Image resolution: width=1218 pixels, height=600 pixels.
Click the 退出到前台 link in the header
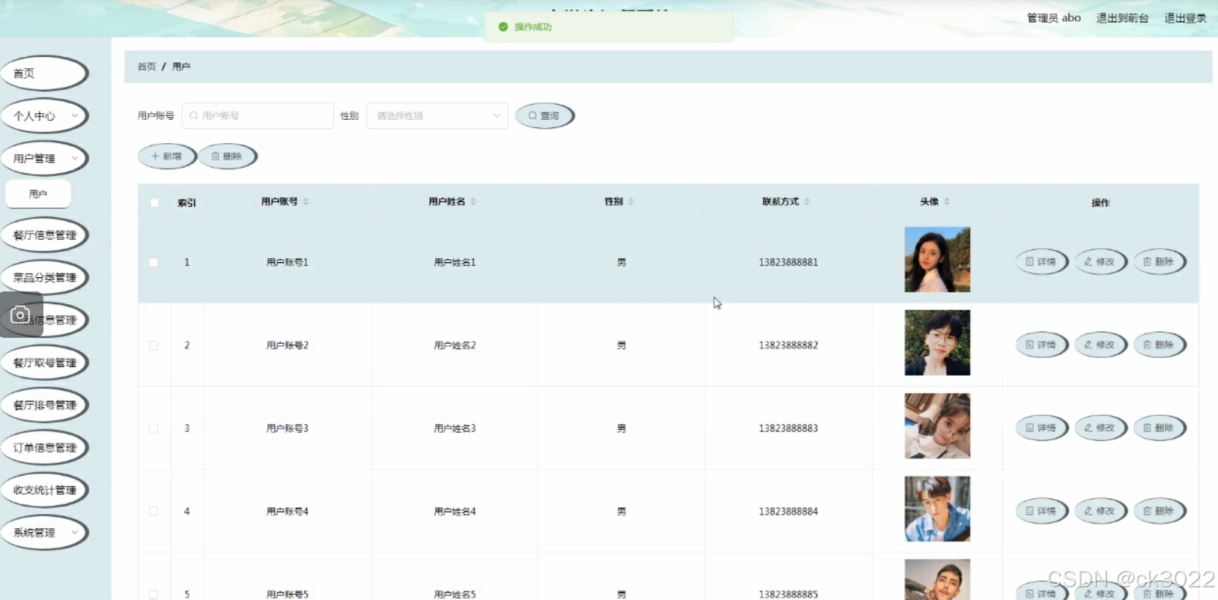1122,18
